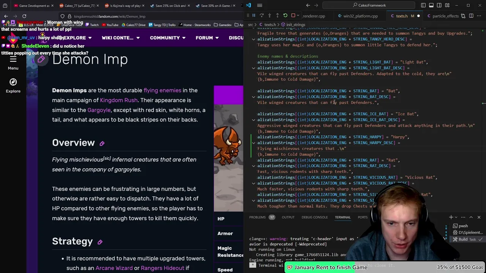This screenshot has width=486, height=273.
Task: Open the Tangy TD Trello bookmark
Action: (162, 25)
